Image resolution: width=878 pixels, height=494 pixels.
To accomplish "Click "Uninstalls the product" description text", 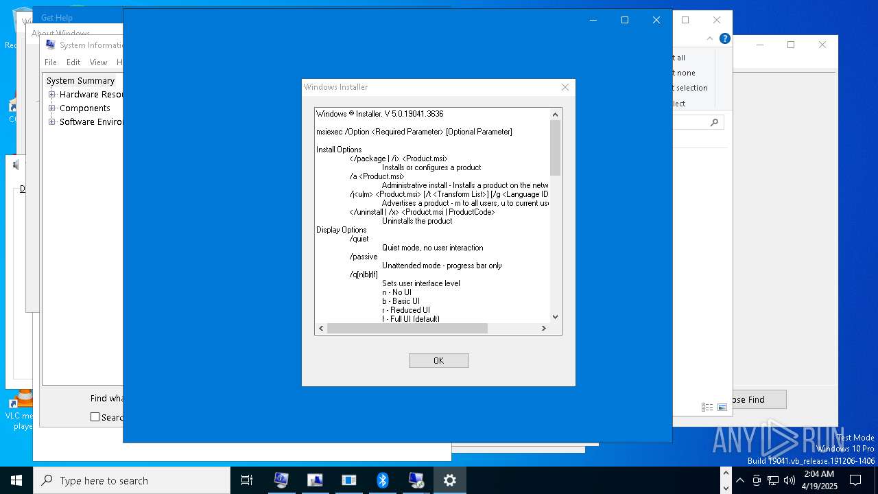I will [417, 221].
